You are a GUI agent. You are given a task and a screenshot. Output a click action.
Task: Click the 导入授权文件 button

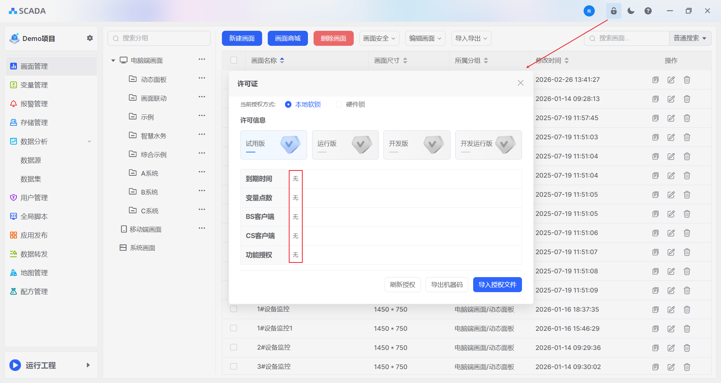(497, 285)
